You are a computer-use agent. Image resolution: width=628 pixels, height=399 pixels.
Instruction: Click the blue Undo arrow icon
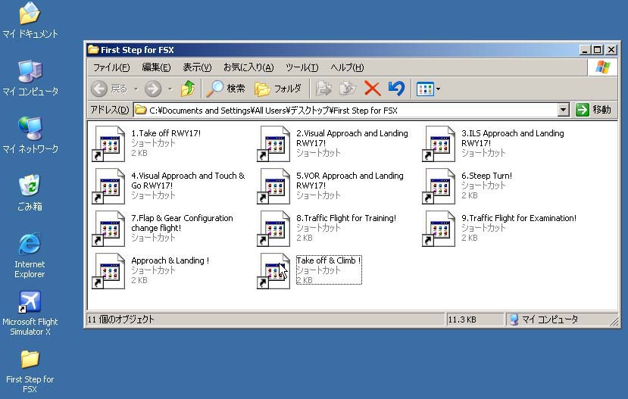point(395,89)
